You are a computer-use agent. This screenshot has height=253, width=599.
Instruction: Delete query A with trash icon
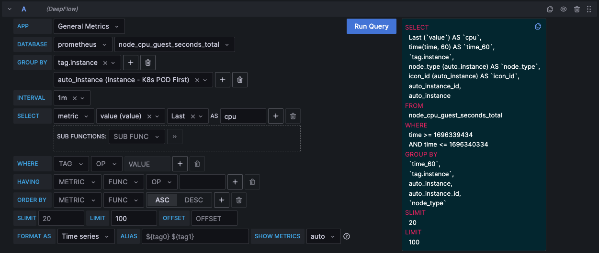pos(577,9)
